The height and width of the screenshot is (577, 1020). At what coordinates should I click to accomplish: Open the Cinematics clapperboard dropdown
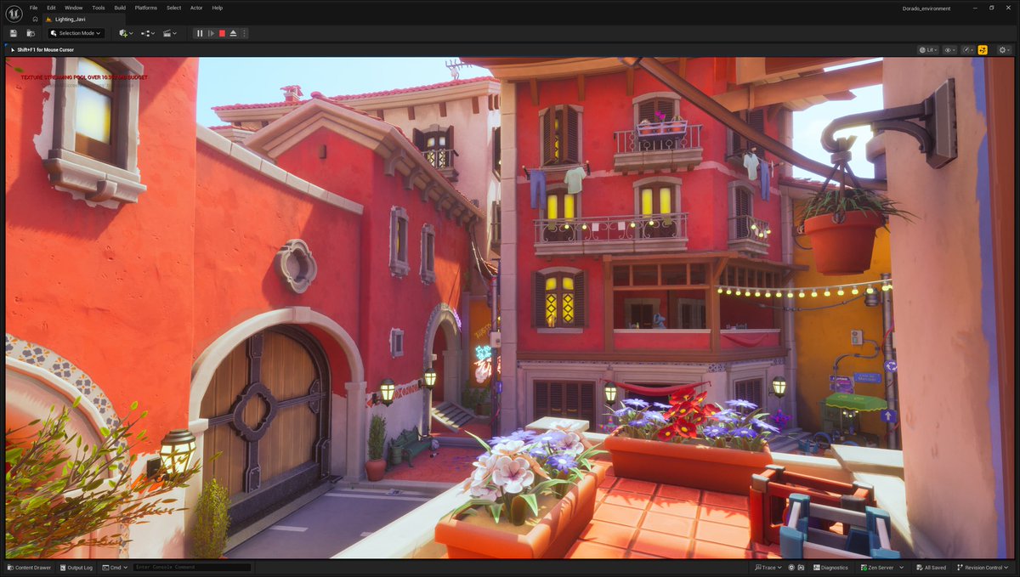click(x=169, y=33)
